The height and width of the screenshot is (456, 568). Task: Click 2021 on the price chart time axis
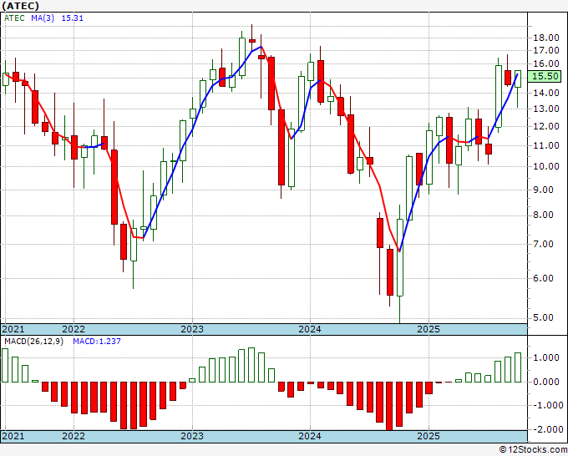coord(13,329)
